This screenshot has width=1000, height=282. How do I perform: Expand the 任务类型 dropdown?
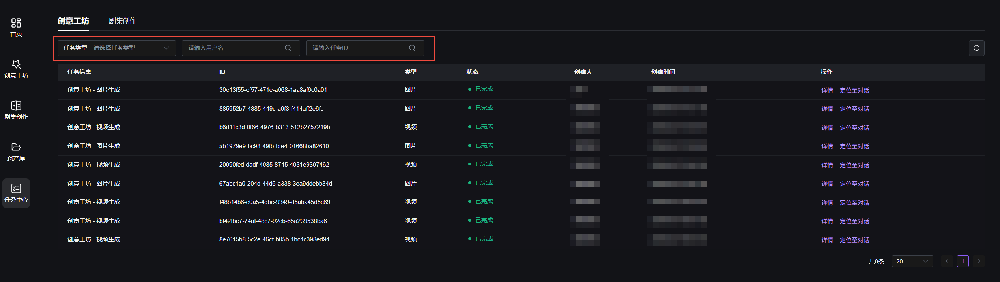[116, 48]
